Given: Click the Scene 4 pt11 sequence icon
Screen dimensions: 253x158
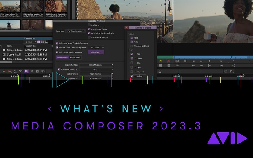Looking at the screenshot, I should [4, 55].
